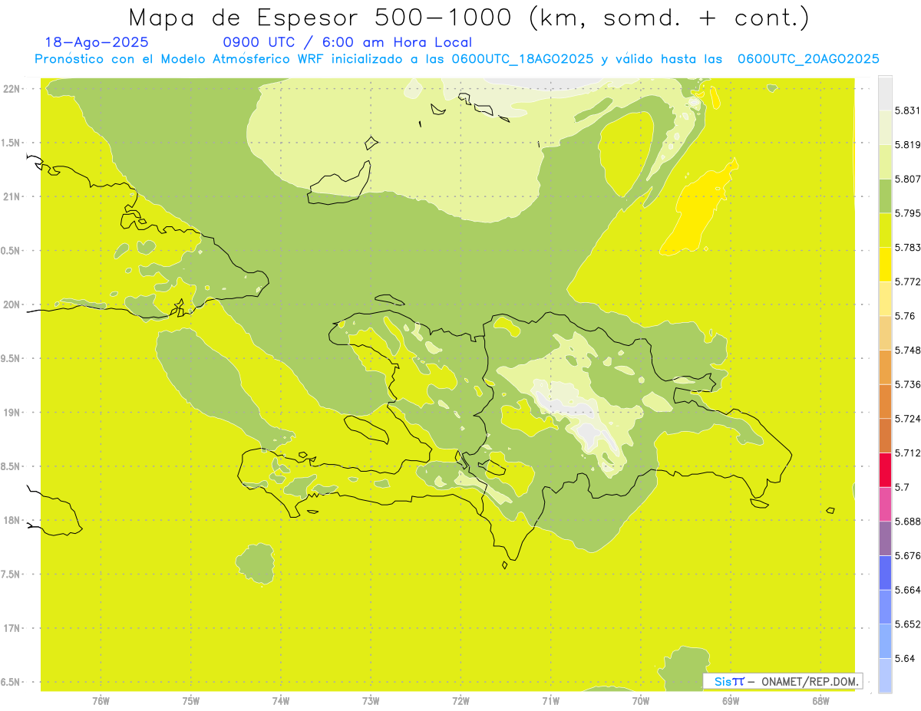Click the colorbar value '5.712'
The height and width of the screenshot is (711, 921).
(x=907, y=453)
